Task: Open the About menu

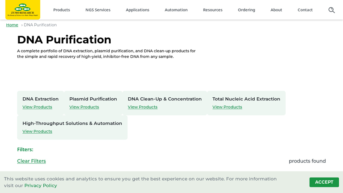Action: click(276, 10)
